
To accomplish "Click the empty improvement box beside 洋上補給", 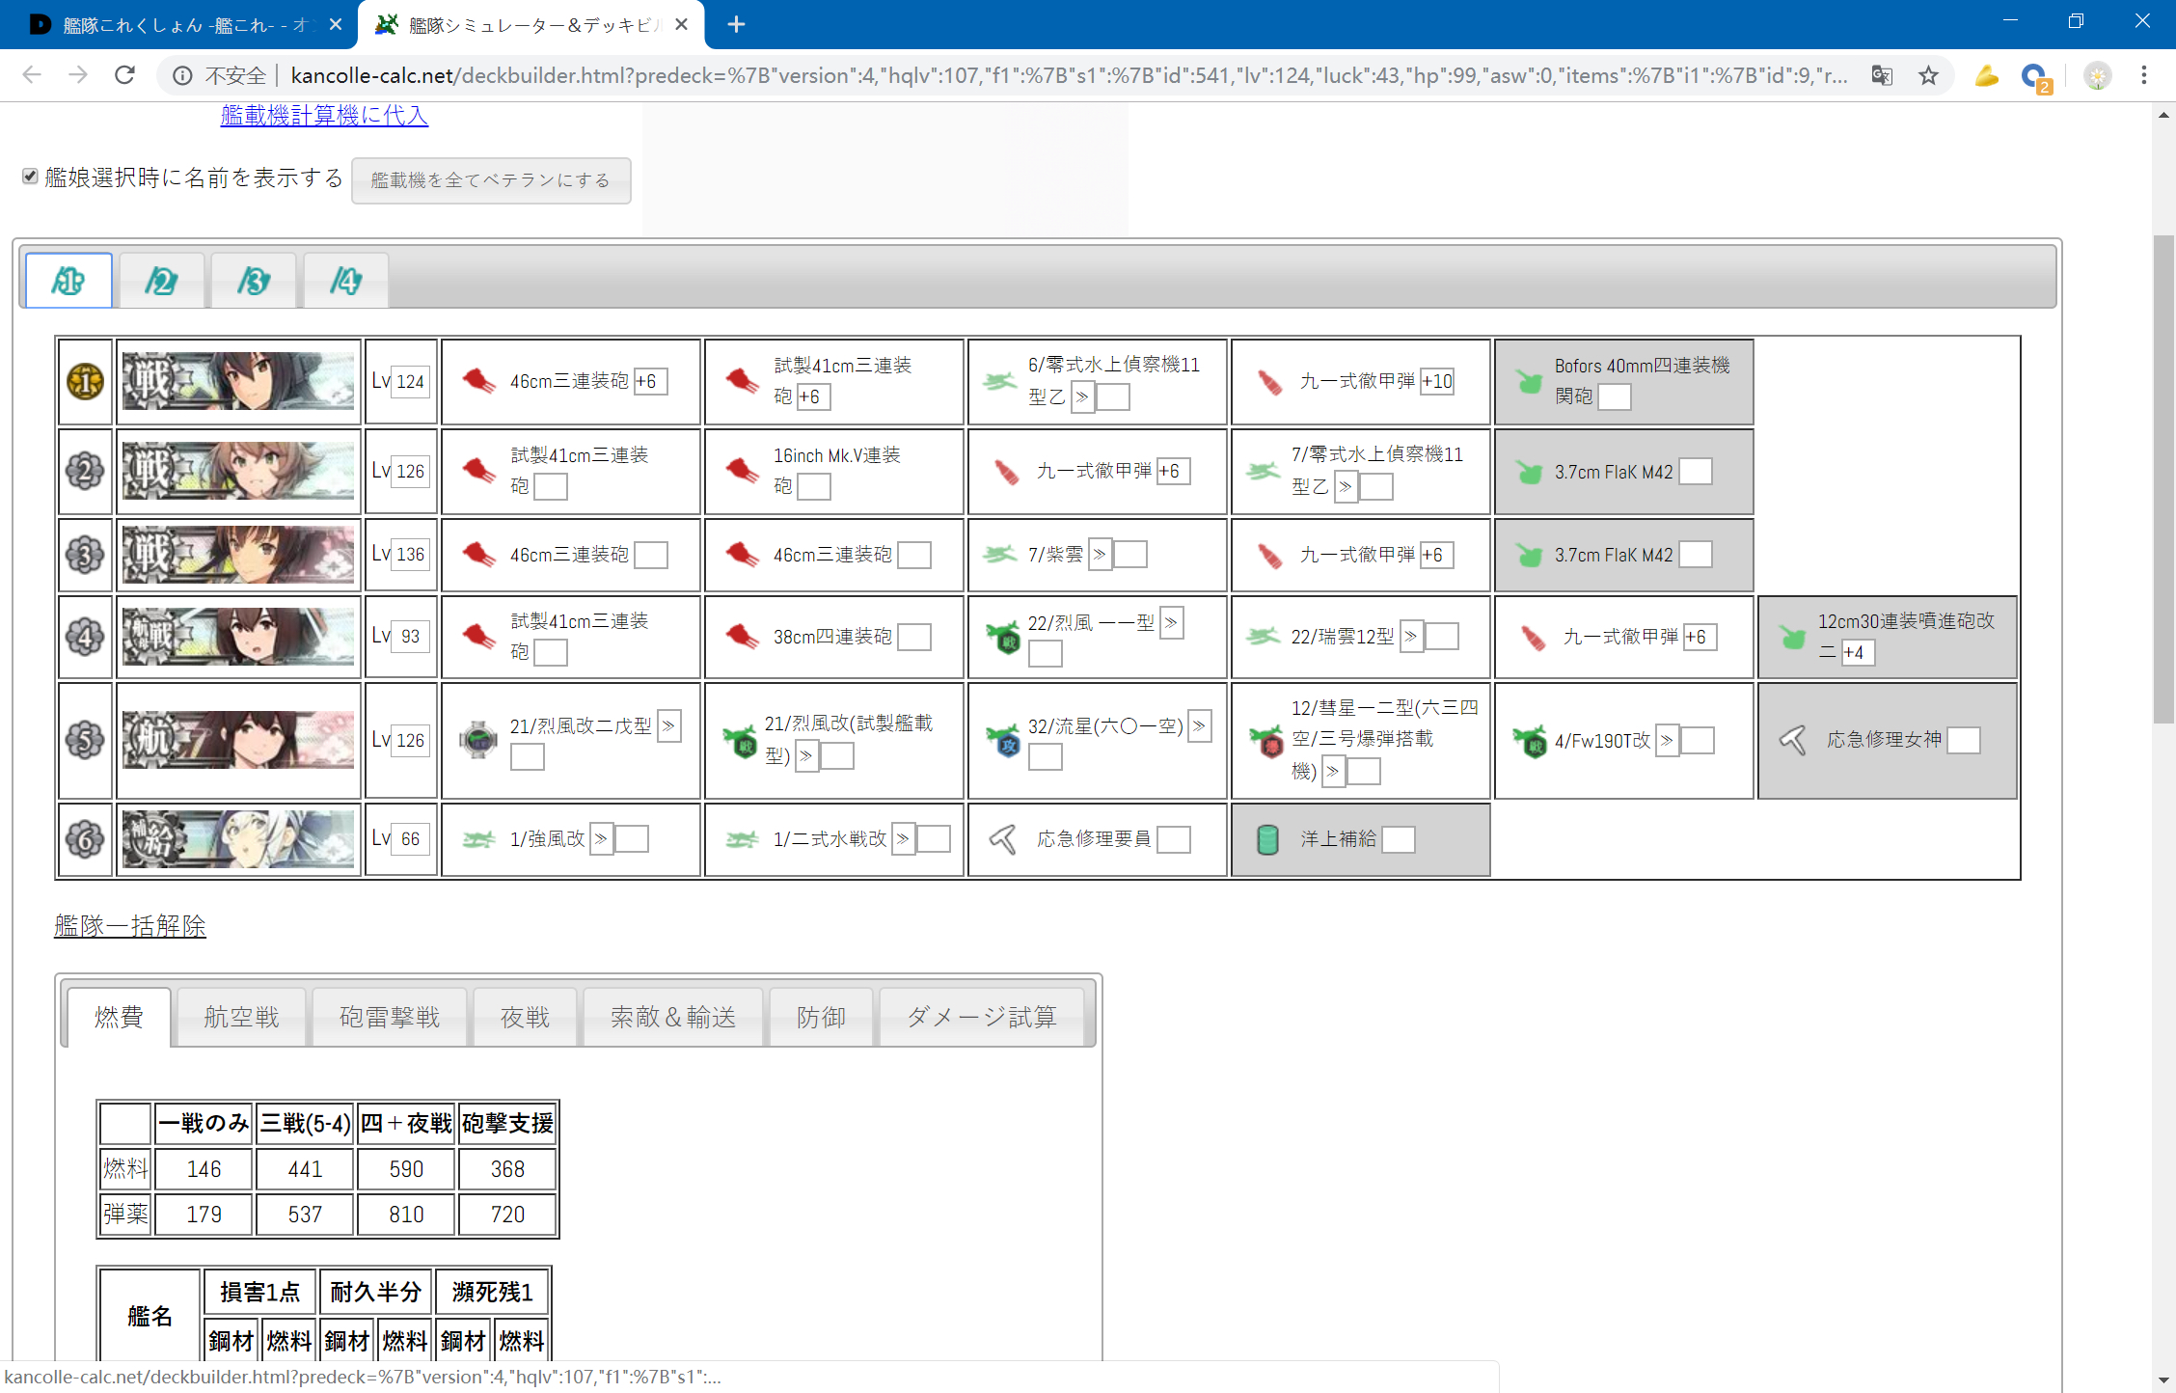I will (1398, 839).
